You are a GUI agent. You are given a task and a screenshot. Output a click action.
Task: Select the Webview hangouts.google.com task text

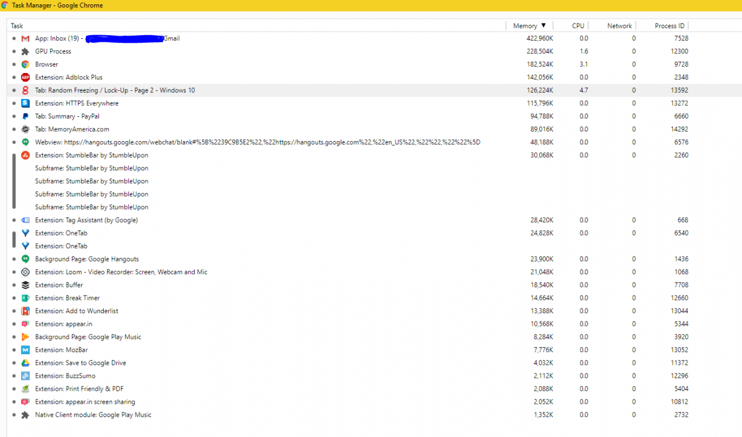click(x=258, y=142)
